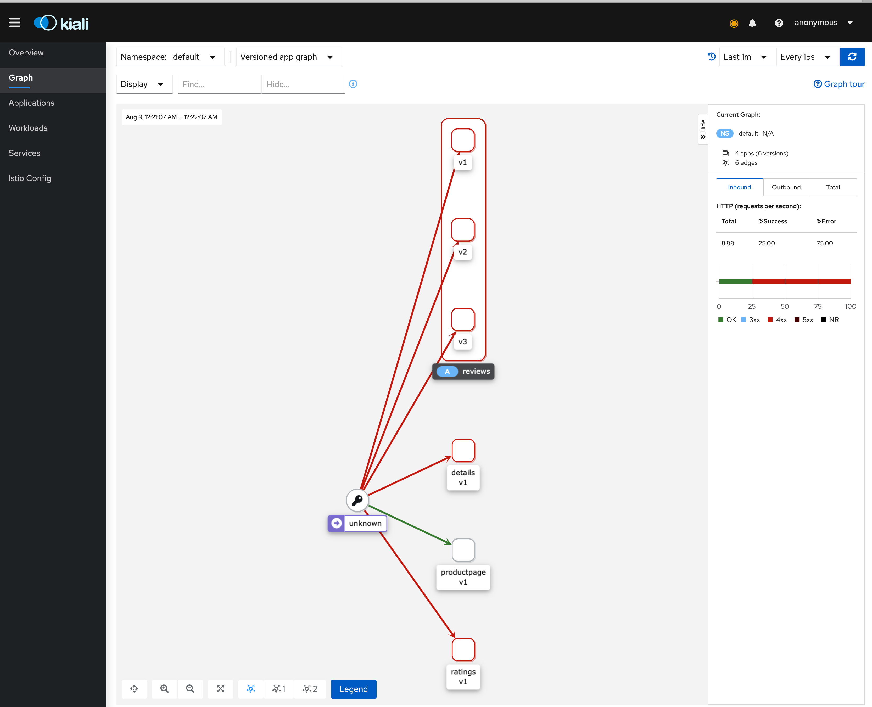Click the Hide input field
Image resolution: width=872 pixels, height=707 pixels.
(303, 84)
